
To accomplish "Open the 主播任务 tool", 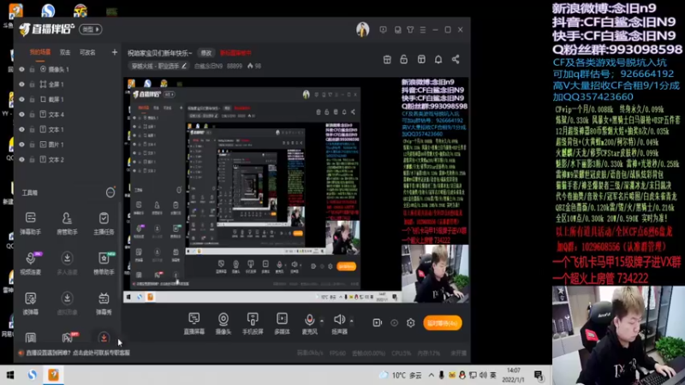I will tap(104, 223).
